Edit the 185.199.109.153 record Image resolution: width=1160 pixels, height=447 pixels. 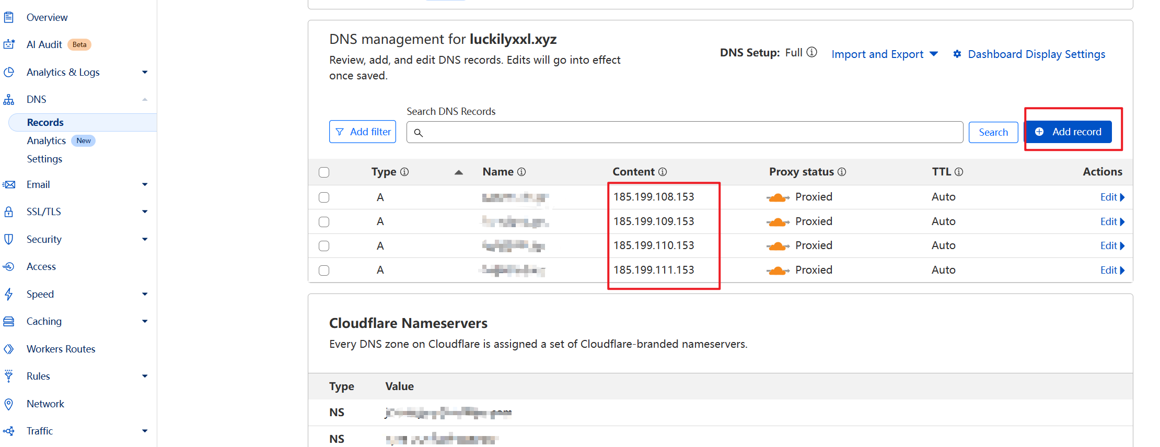pos(1112,222)
